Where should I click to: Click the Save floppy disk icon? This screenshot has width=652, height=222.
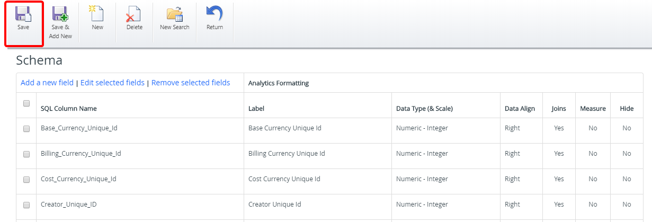23,14
